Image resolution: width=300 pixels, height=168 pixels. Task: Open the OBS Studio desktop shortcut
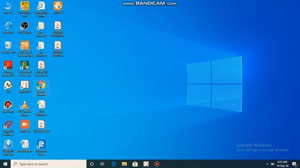point(25,28)
